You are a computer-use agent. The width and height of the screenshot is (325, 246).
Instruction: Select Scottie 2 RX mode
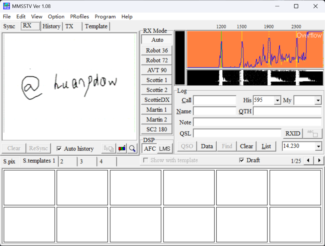(x=157, y=90)
